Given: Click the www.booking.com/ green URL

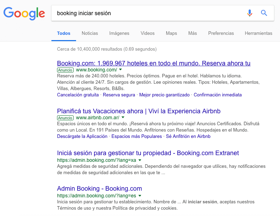Looking at the screenshot, I should [x=97, y=70].
